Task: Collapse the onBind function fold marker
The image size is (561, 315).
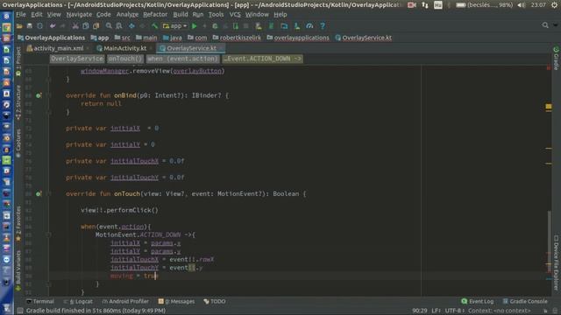Action: click(x=49, y=95)
